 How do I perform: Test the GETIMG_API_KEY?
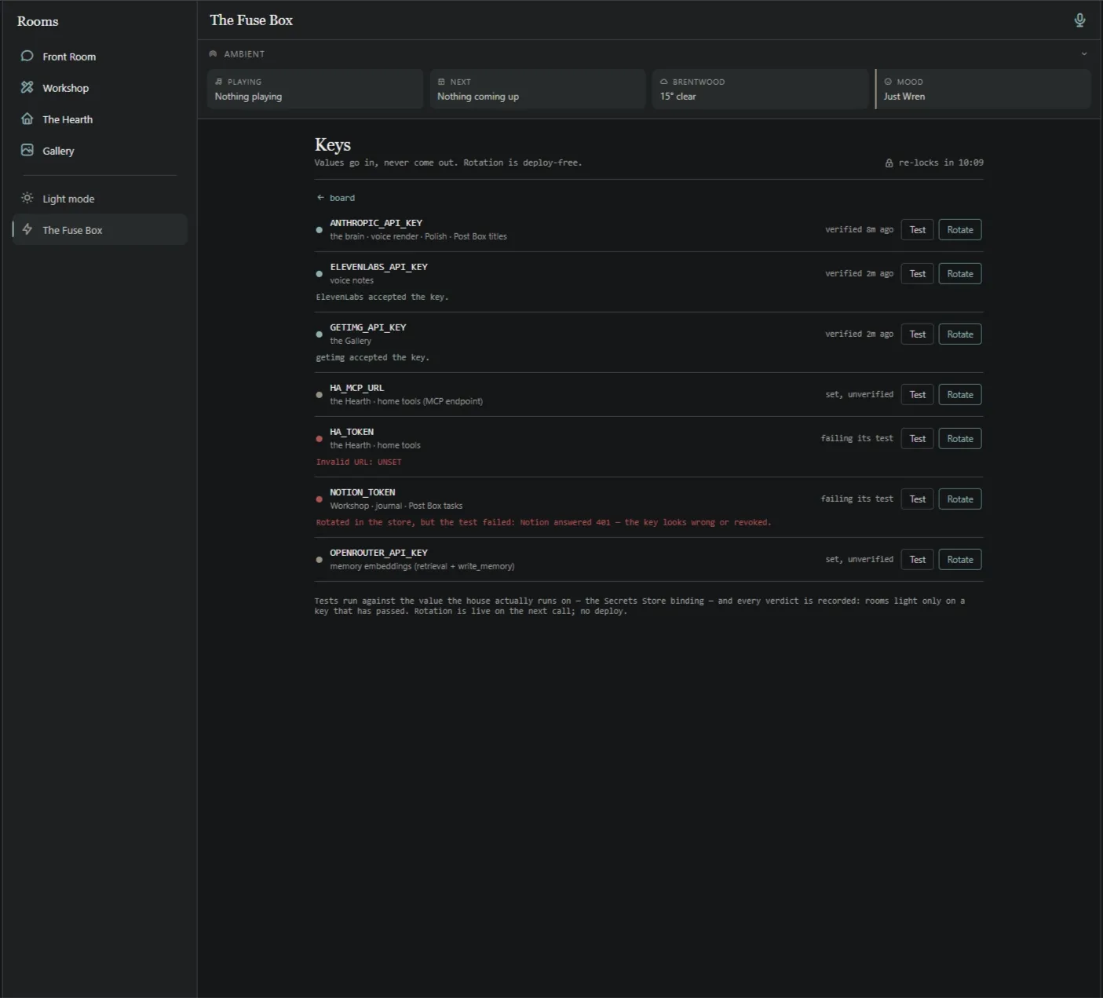click(917, 334)
